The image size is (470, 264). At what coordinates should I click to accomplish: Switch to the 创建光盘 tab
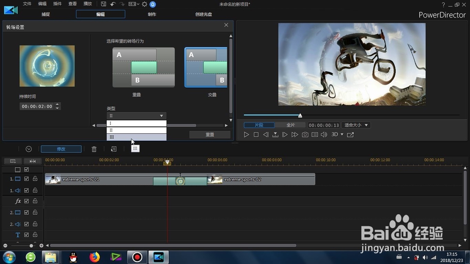click(204, 14)
